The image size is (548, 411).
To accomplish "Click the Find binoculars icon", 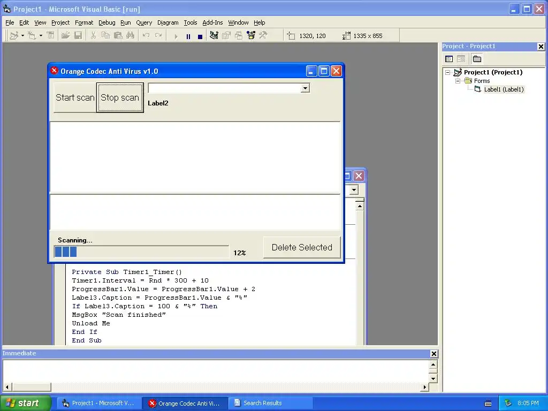I will [x=131, y=36].
